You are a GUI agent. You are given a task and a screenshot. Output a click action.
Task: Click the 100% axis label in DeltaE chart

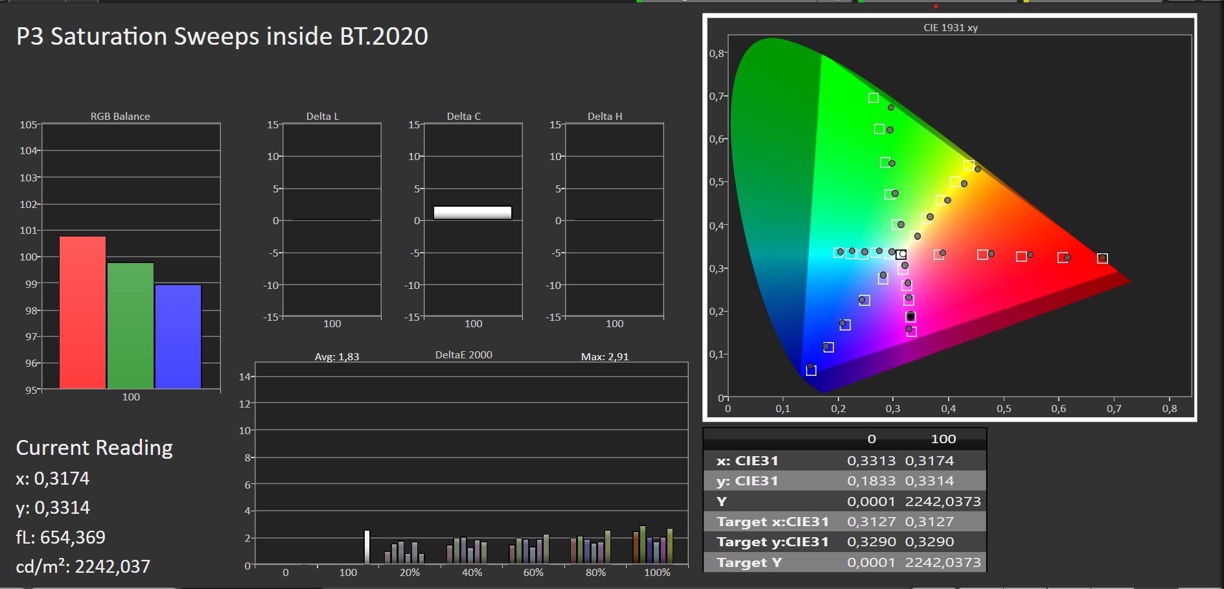point(657,573)
